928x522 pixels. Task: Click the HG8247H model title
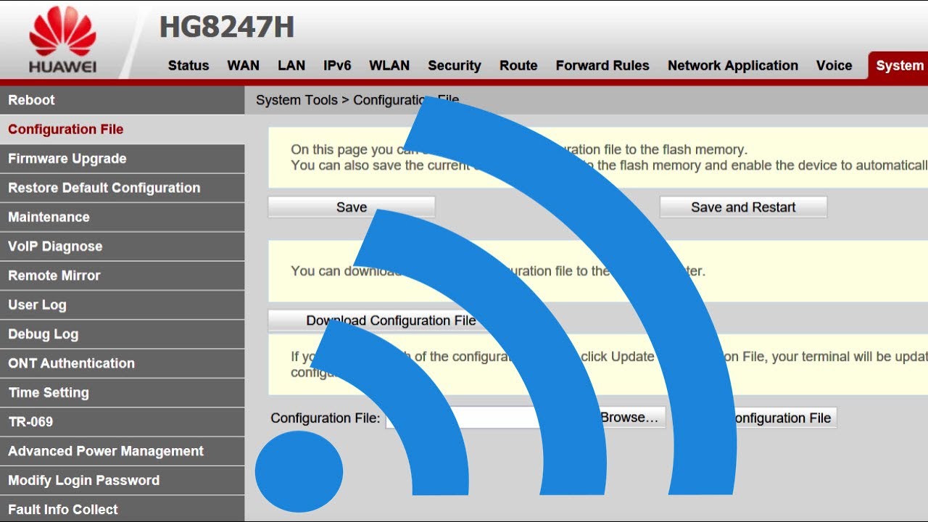(x=227, y=28)
